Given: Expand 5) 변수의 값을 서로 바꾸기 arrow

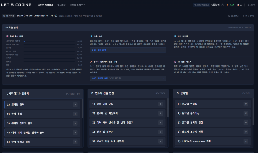Looking at the screenshot, I should [x=160, y=141].
